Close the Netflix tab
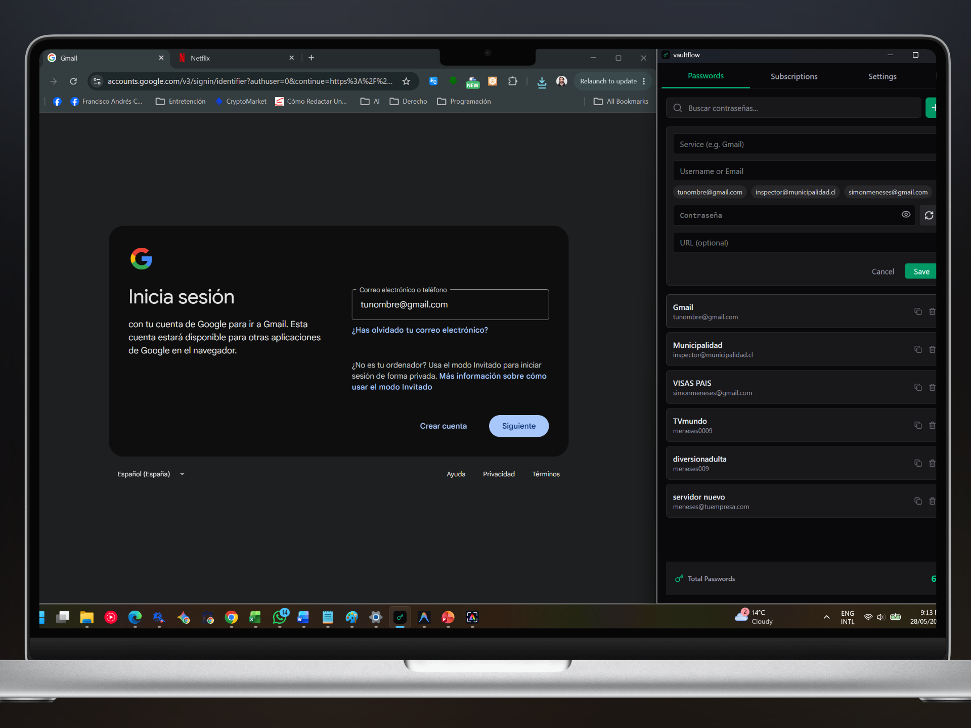This screenshot has height=728, width=971. tap(291, 58)
